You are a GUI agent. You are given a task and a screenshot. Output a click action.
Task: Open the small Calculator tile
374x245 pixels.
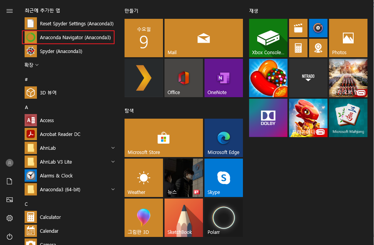click(x=298, y=48)
